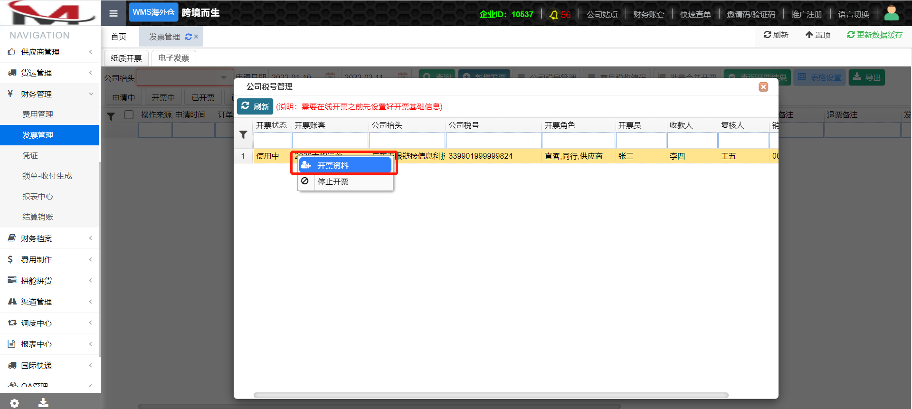Click the company logo
The height and width of the screenshot is (409, 912).
pos(51,12)
